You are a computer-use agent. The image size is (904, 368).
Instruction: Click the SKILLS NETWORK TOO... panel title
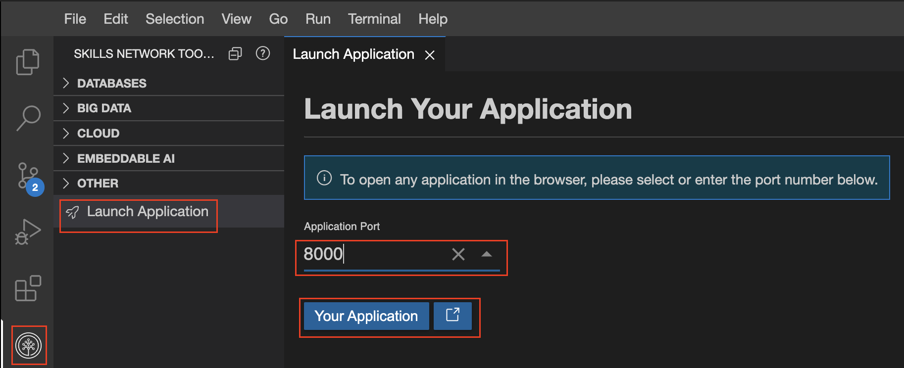[144, 53]
